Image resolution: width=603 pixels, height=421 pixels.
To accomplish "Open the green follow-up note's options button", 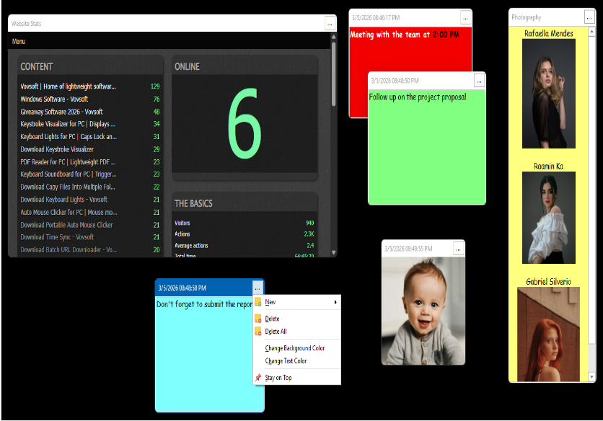I will click(x=479, y=81).
